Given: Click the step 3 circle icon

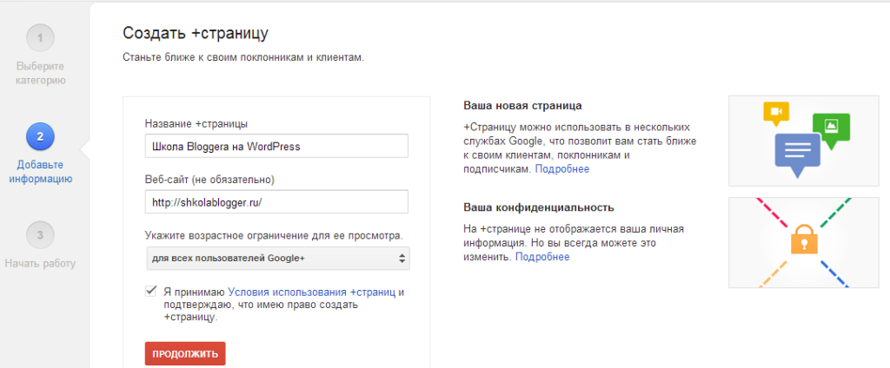Looking at the screenshot, I should (x=40, y=235).
